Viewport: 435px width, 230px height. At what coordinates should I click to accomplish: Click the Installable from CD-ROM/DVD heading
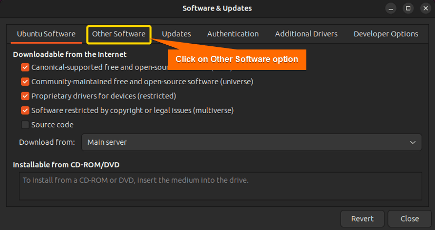66,165
